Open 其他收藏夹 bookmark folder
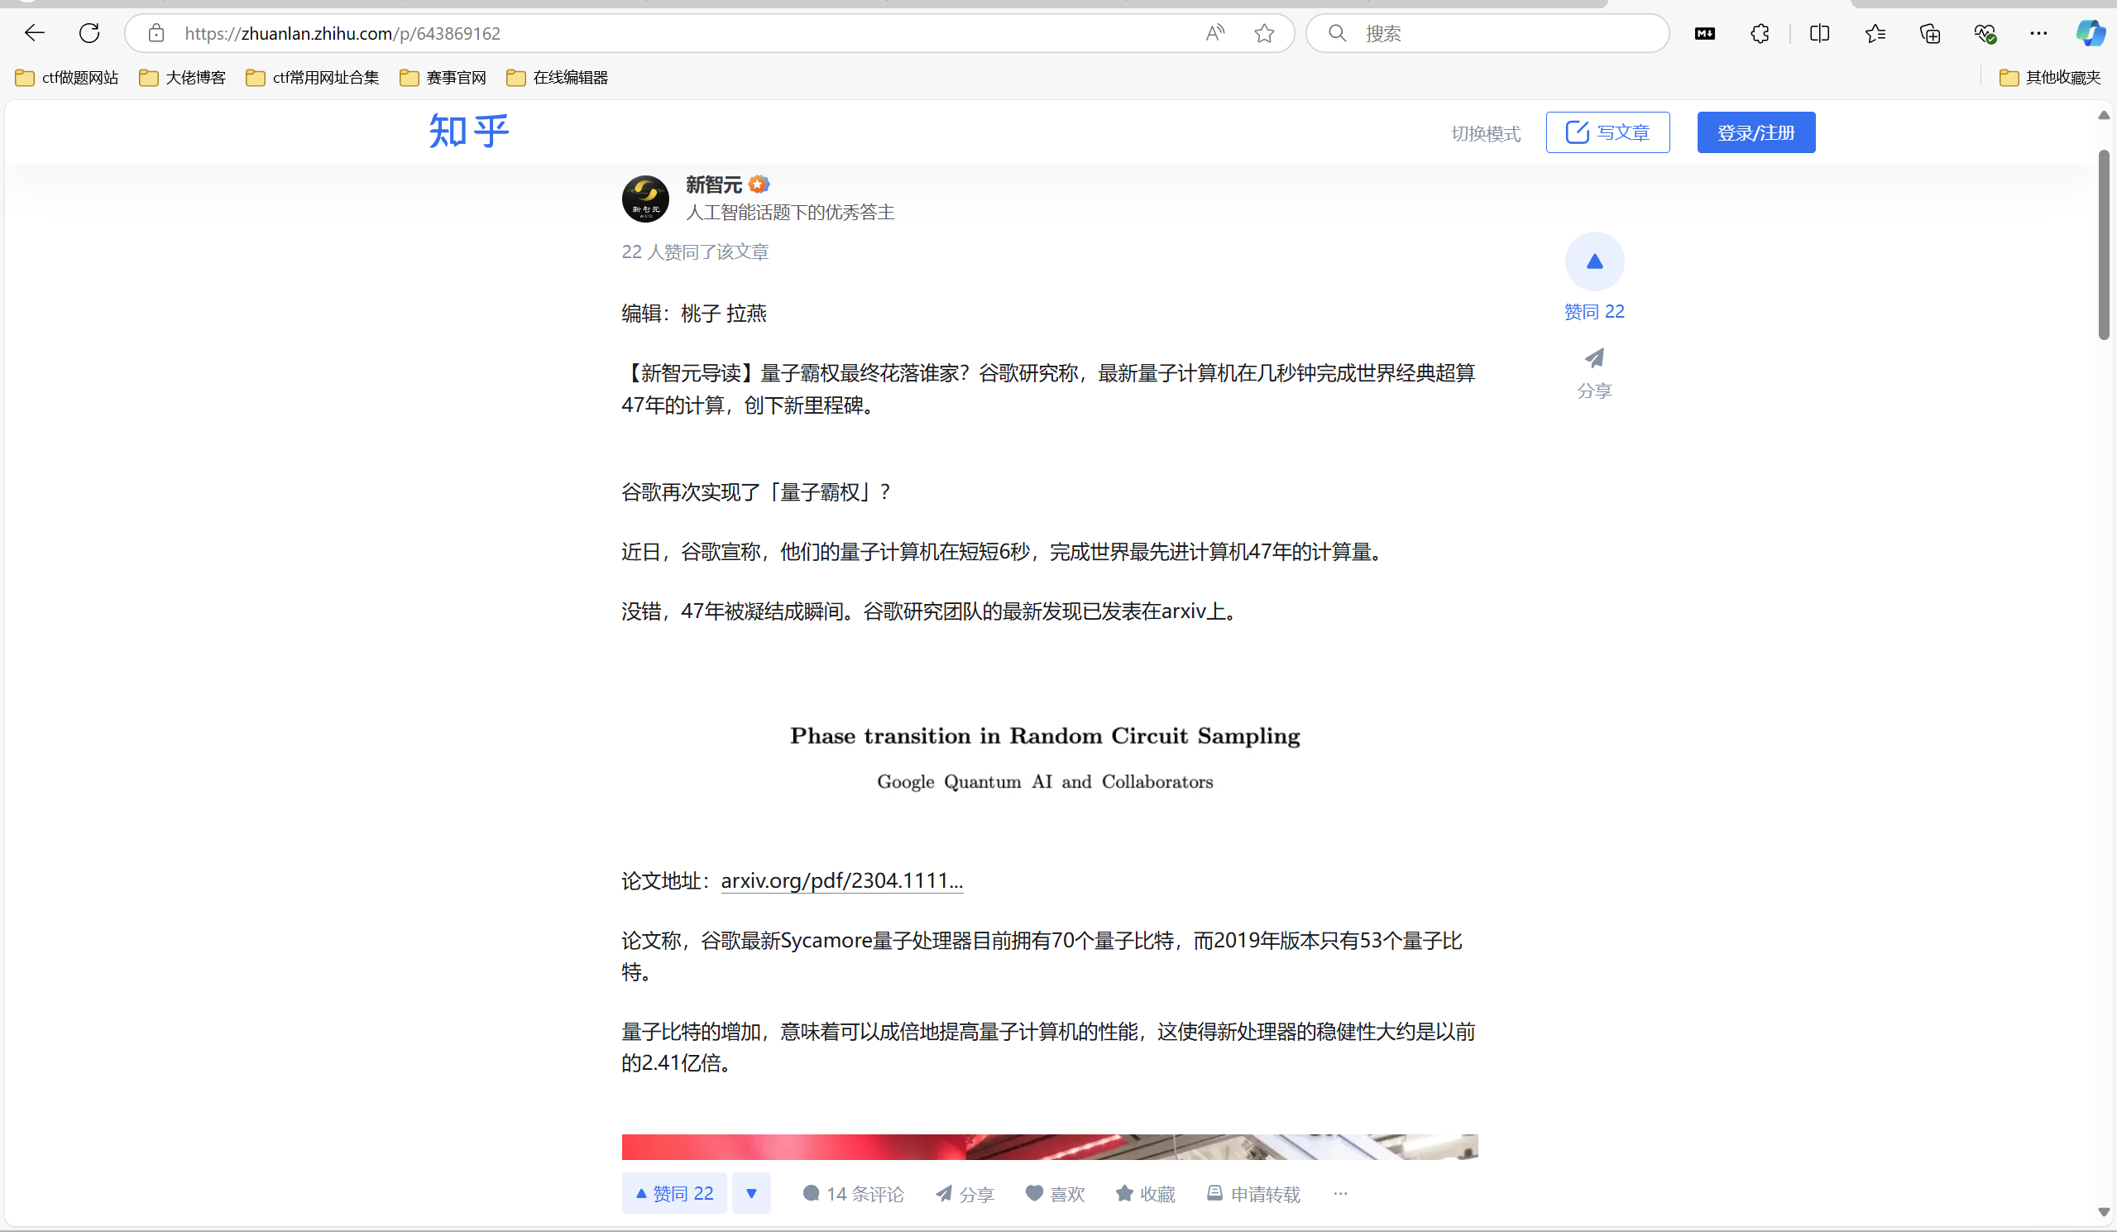This screenshot has height=1232, width=2117. tap(2050, 77)
